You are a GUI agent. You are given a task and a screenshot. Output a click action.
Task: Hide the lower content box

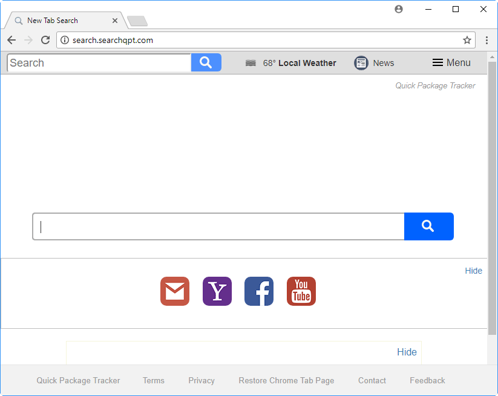point(407,352)
